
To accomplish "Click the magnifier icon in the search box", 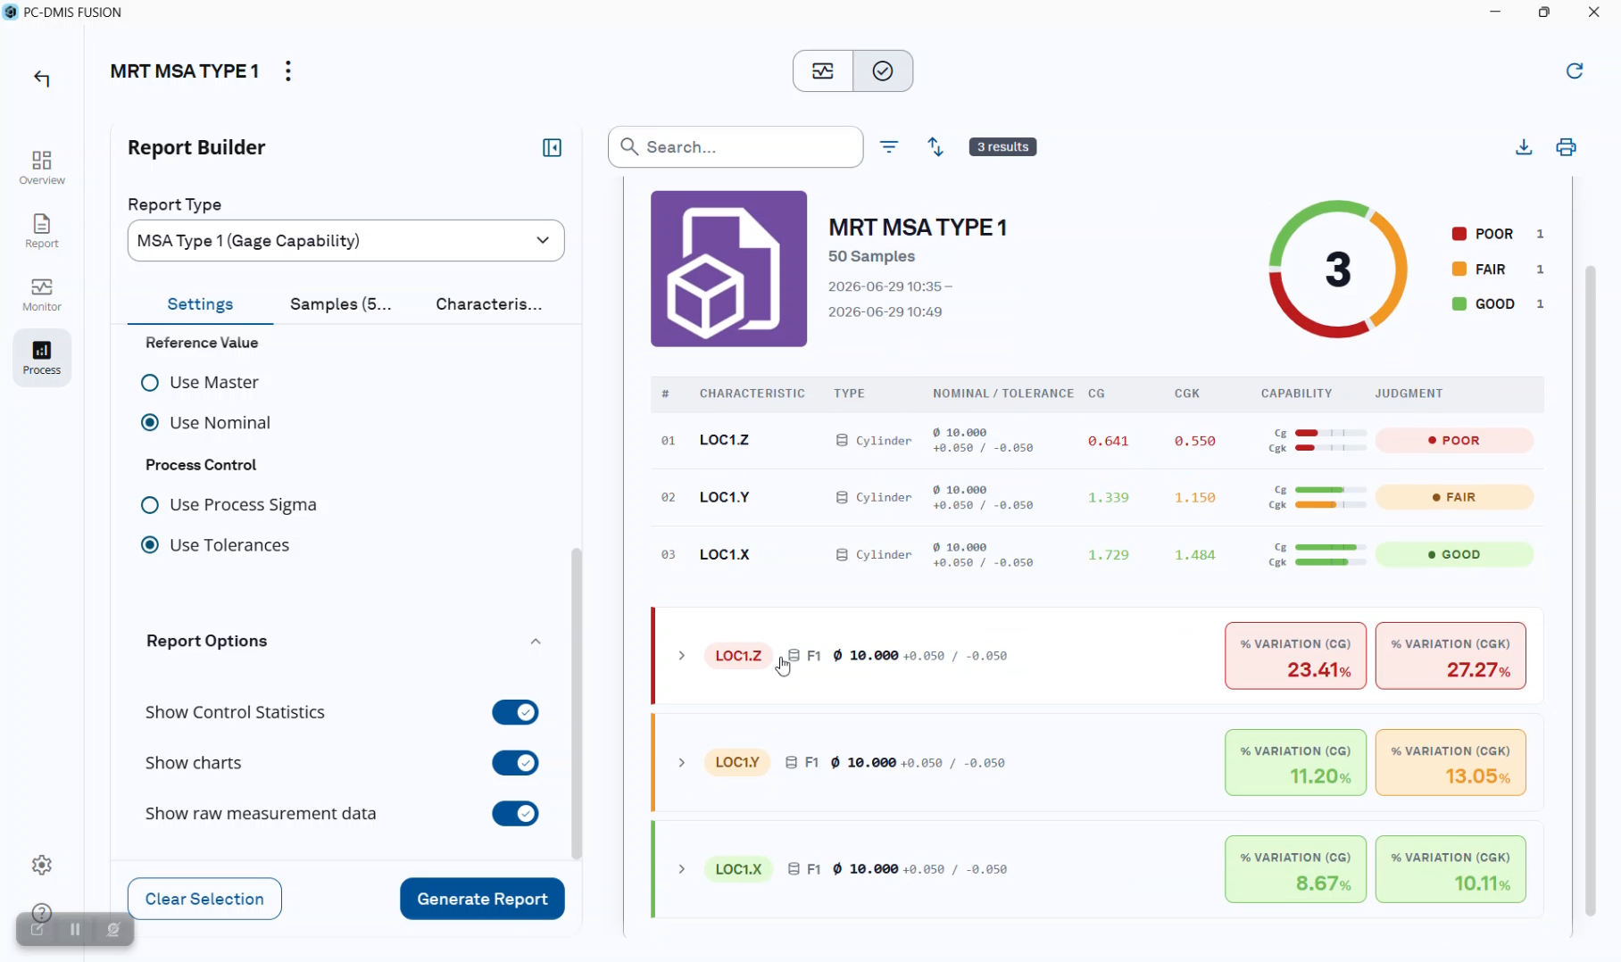I will pyautogui.click(x=629, y=146).
